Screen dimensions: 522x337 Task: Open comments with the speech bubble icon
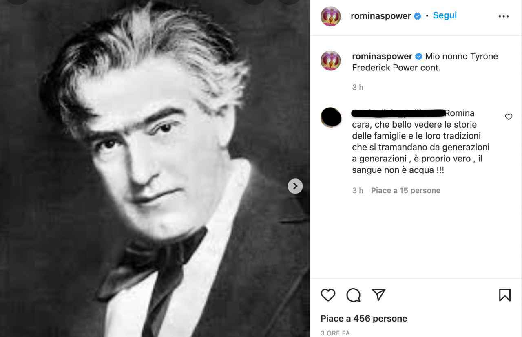tap(353, 295)
